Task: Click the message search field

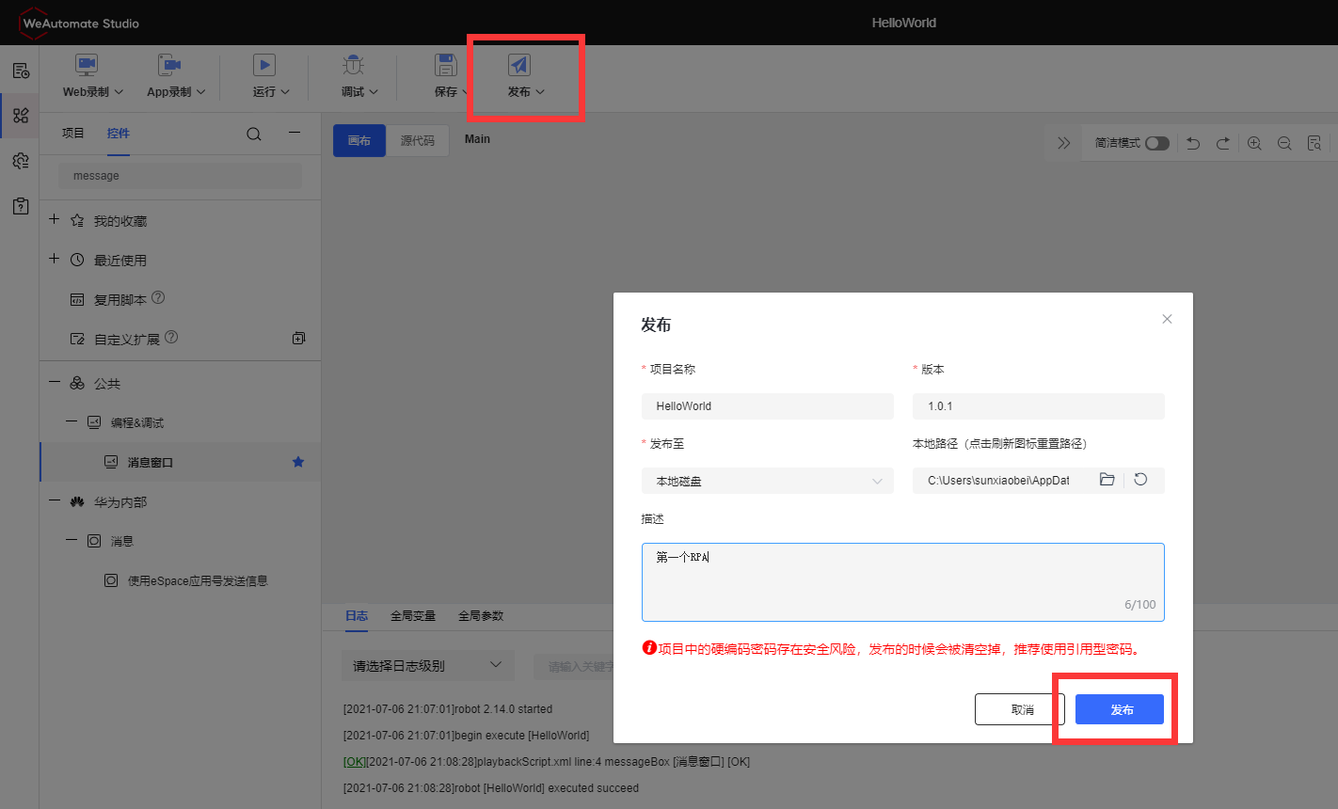Action: (x=180, y=176)
